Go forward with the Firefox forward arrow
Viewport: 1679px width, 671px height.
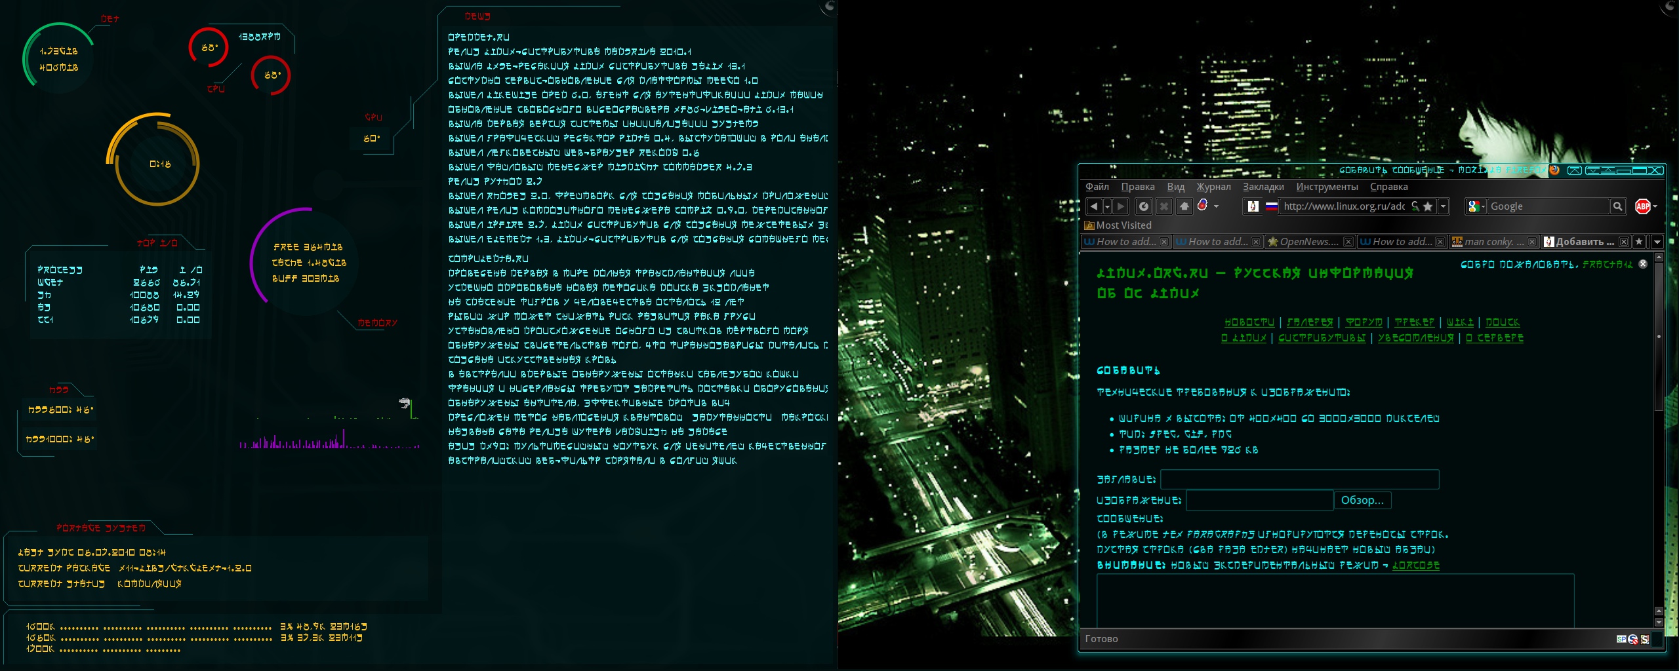1121,206
